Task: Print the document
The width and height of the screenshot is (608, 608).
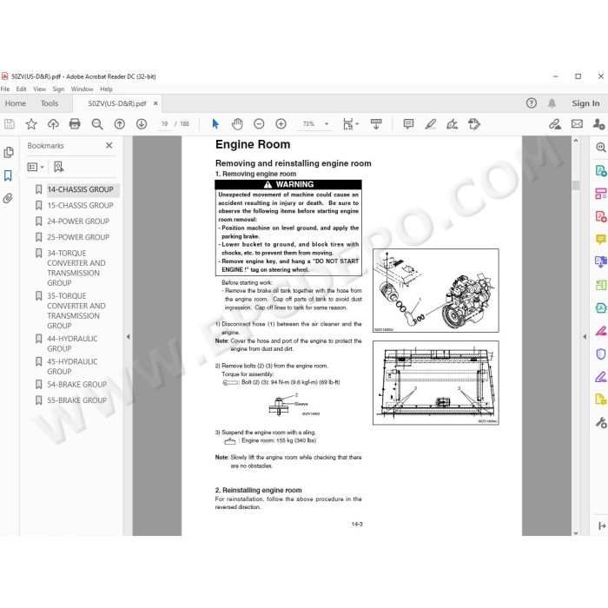Action: point(75,124)
